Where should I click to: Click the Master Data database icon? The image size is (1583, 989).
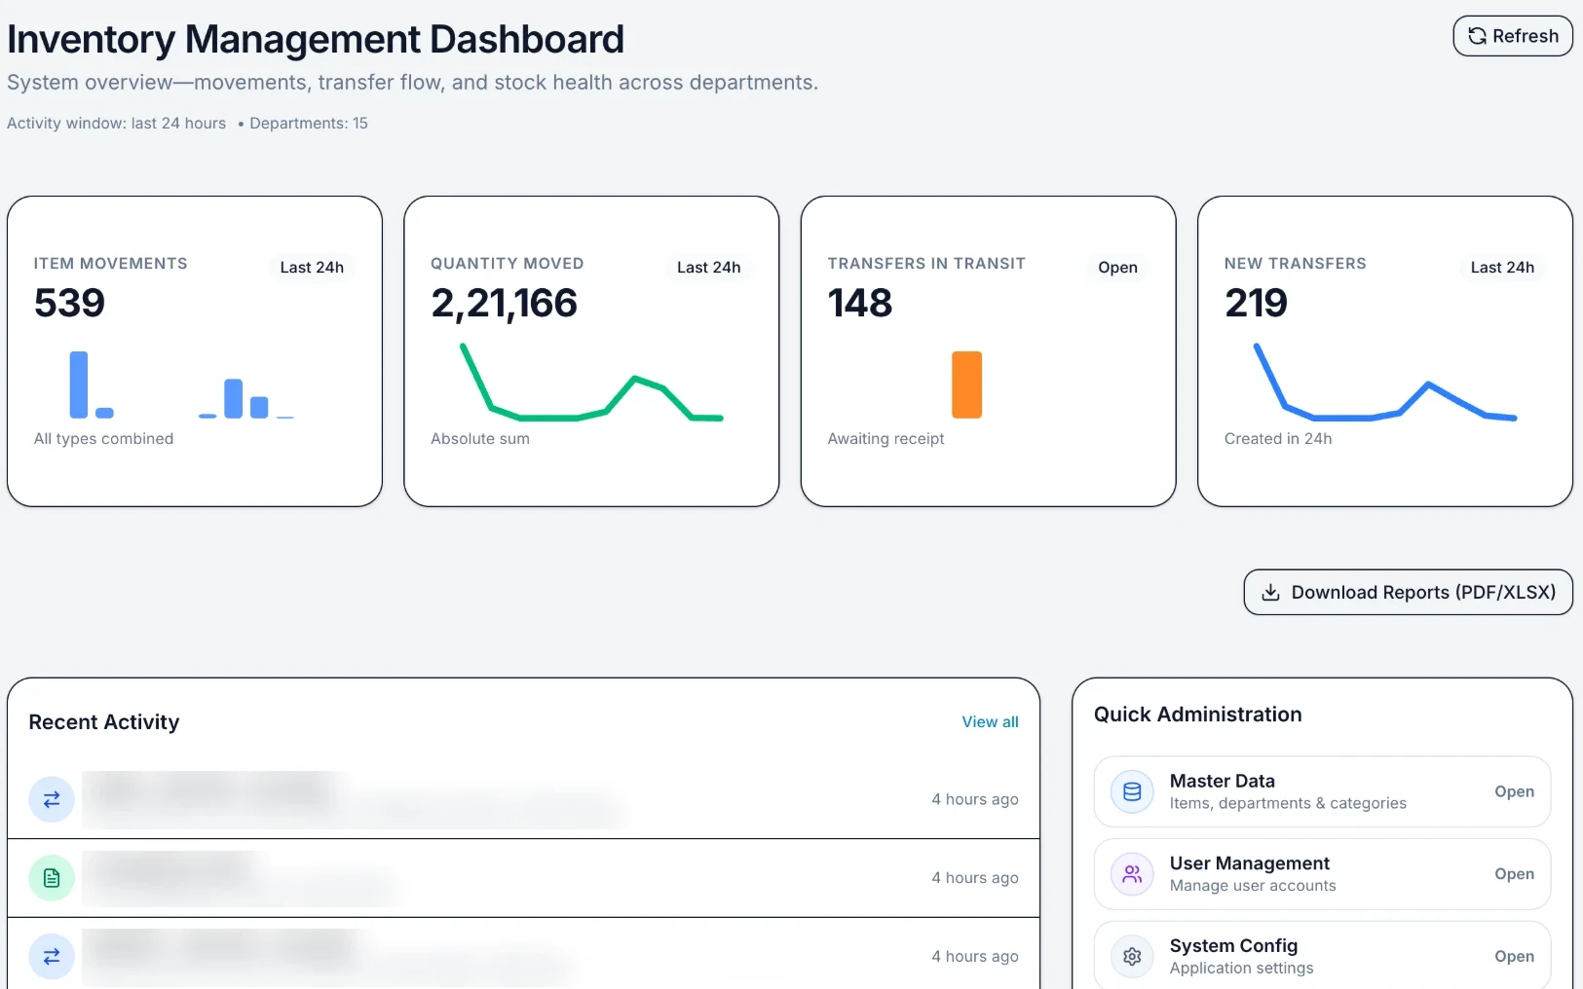1132,791
